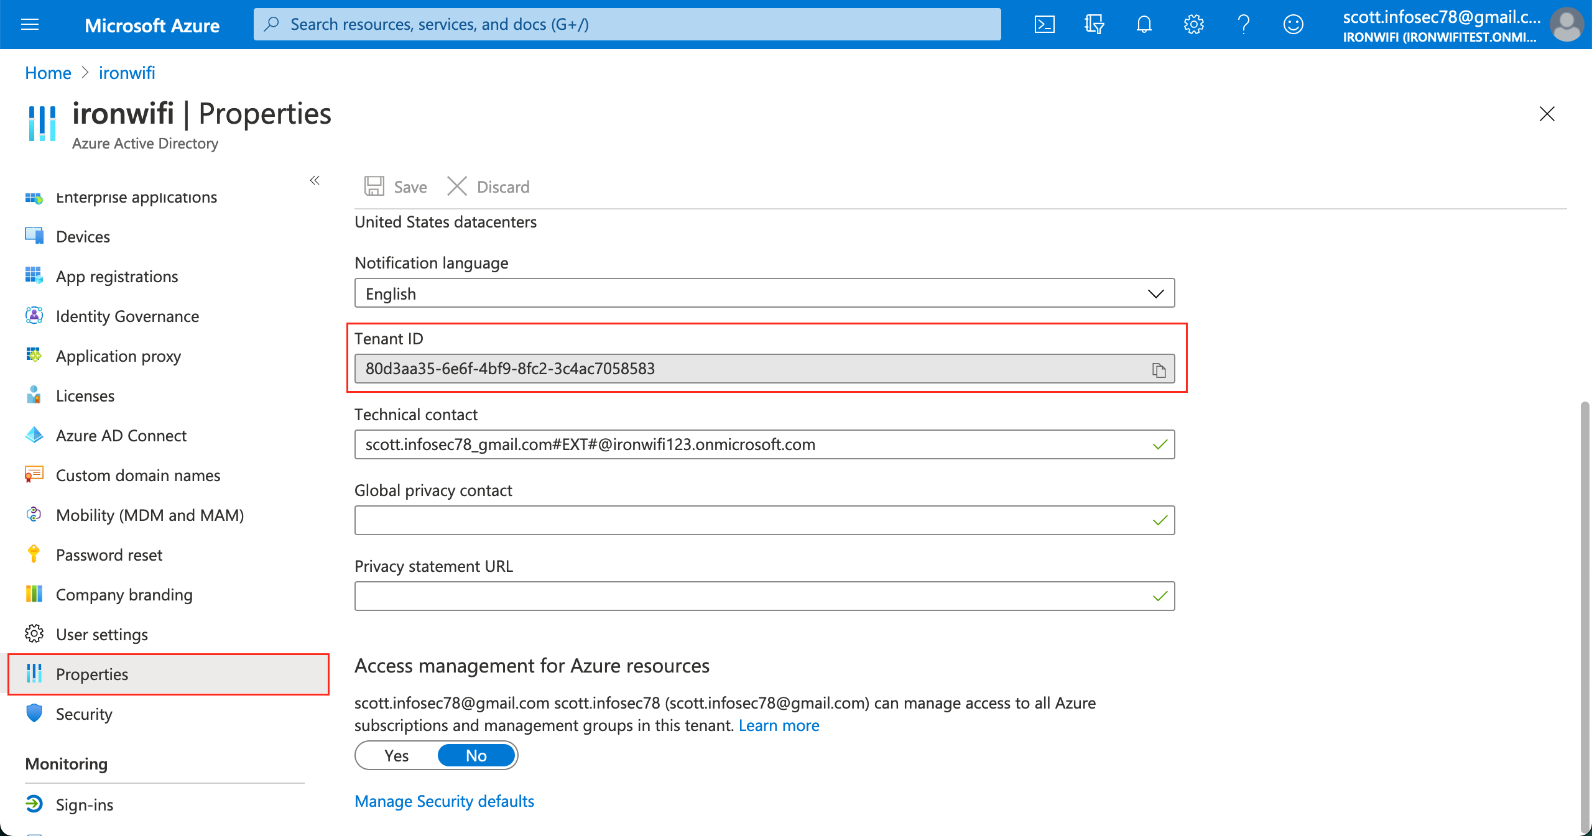Copy the Tenant ID with the copy icon
Viewport: 1592px width, 836px height.
(x=1159, y=369)
